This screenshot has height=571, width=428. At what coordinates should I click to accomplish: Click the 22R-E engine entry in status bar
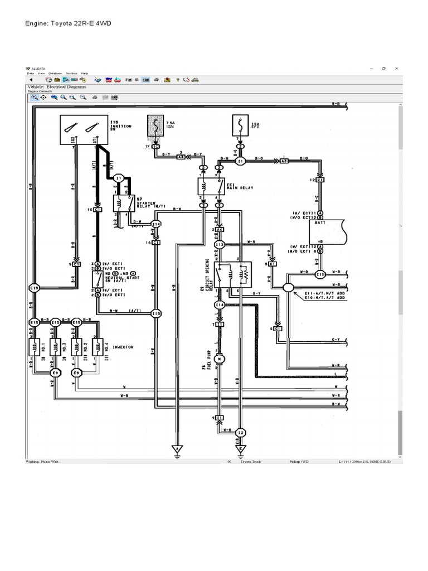click(364, 461)
